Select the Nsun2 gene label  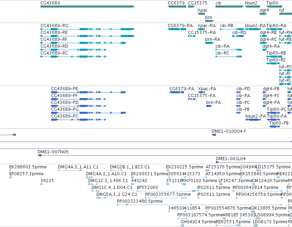251,3
